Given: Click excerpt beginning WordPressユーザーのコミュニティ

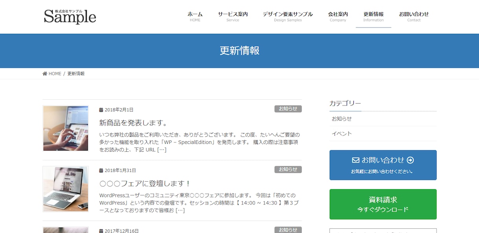Looking at the screenshot, I should click(x=198, y=203).
